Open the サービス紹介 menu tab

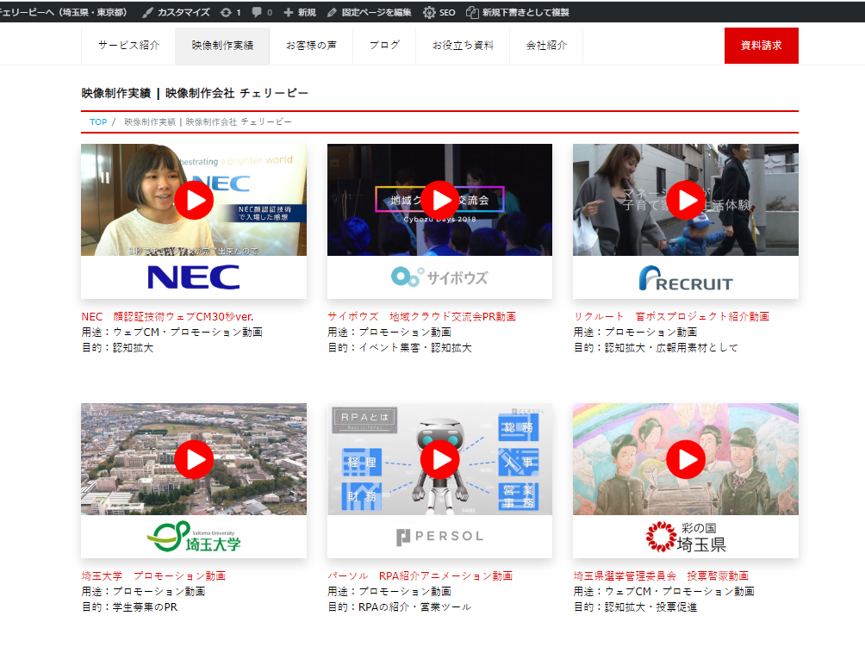[128, 46]
